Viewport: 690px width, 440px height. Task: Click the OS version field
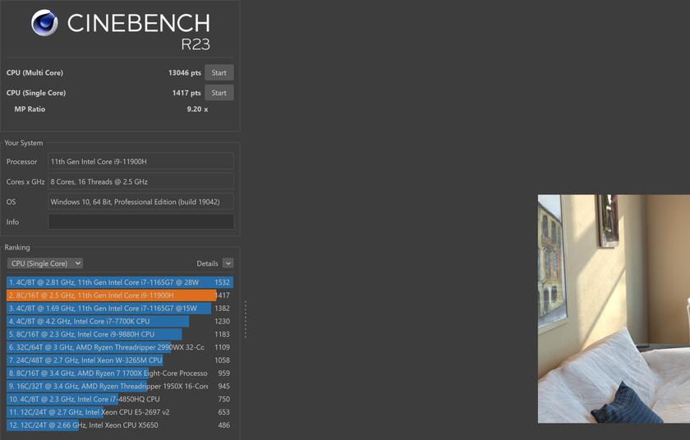click(x=140, y=202)
